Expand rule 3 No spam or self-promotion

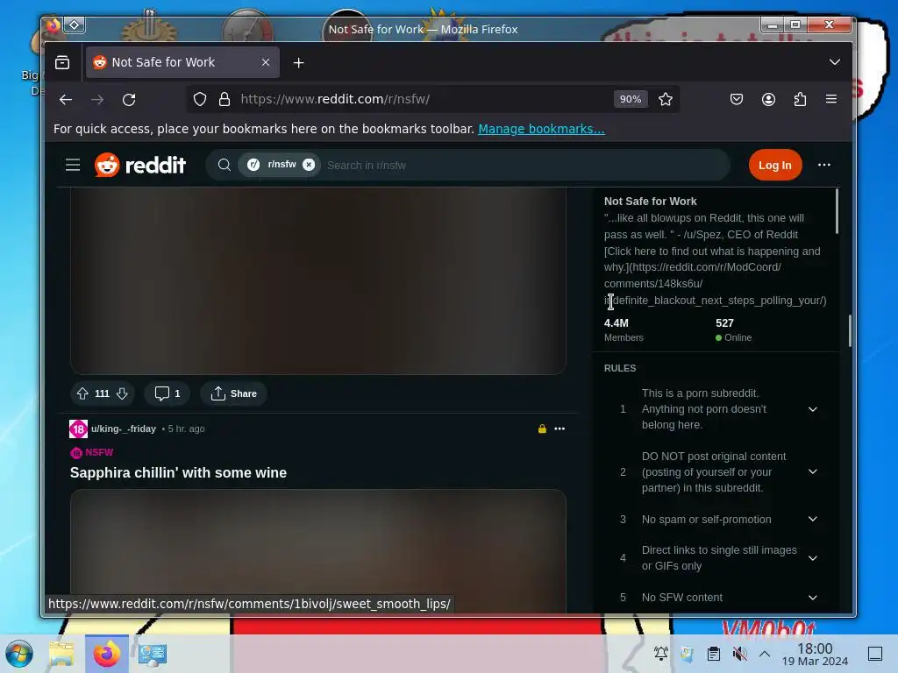point(812,520)
